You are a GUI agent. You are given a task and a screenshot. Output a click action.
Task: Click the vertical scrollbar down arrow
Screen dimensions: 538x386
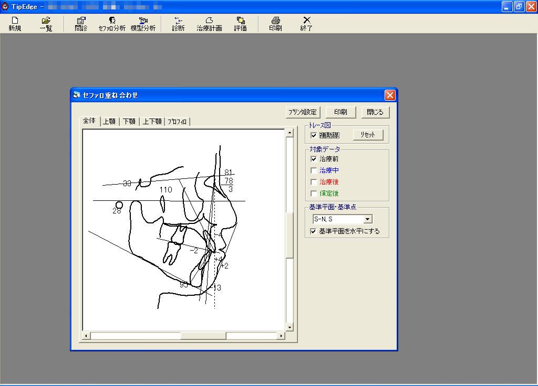(x=289, y=327)
